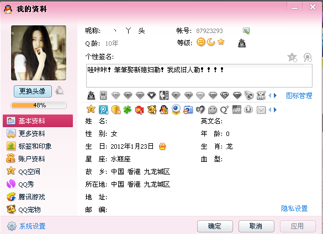Open the QQ pet bear service icon

152,110
